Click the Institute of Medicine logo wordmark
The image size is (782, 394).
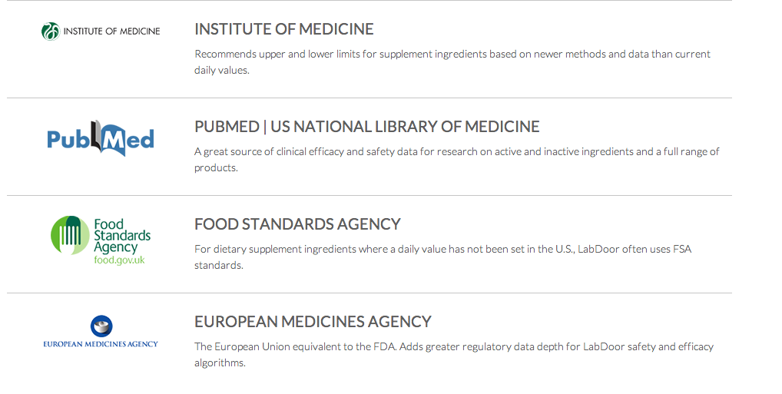pyautogui.click(x=111, y=31)
